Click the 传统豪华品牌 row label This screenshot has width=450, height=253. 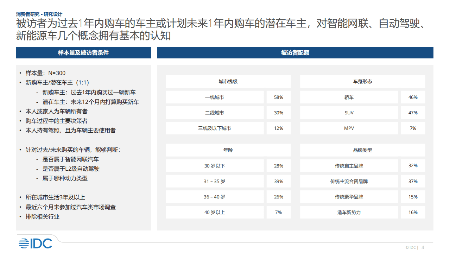349,196
